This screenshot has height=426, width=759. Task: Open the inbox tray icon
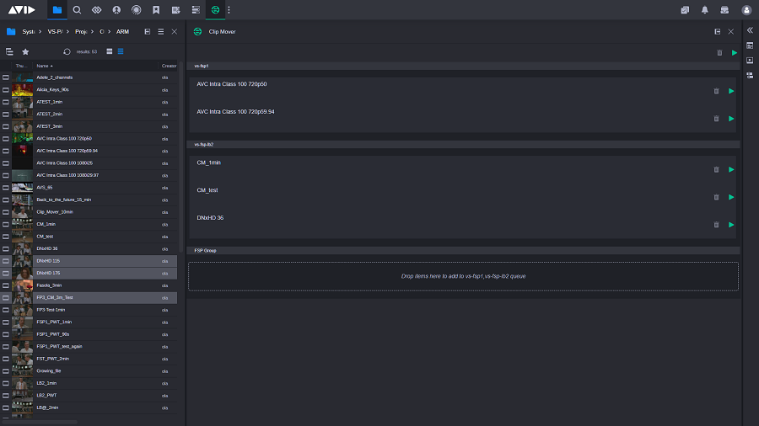(724, 9)
